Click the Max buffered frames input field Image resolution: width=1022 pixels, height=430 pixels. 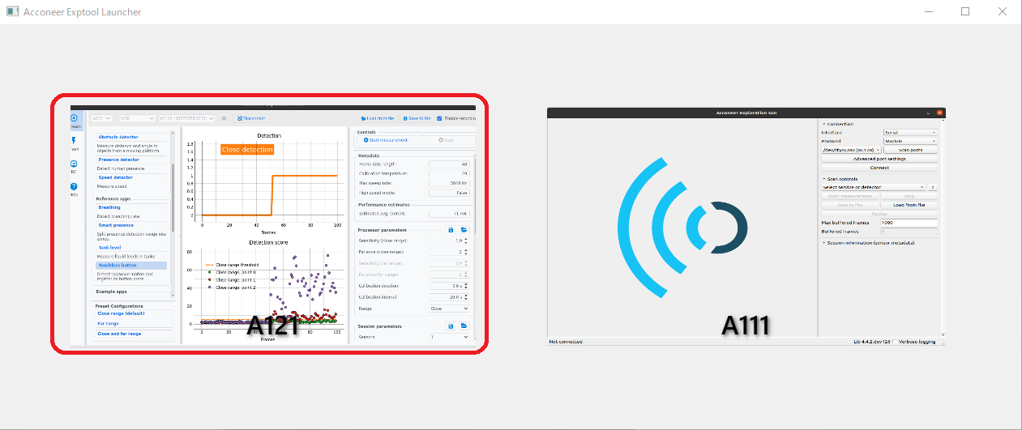908,223
